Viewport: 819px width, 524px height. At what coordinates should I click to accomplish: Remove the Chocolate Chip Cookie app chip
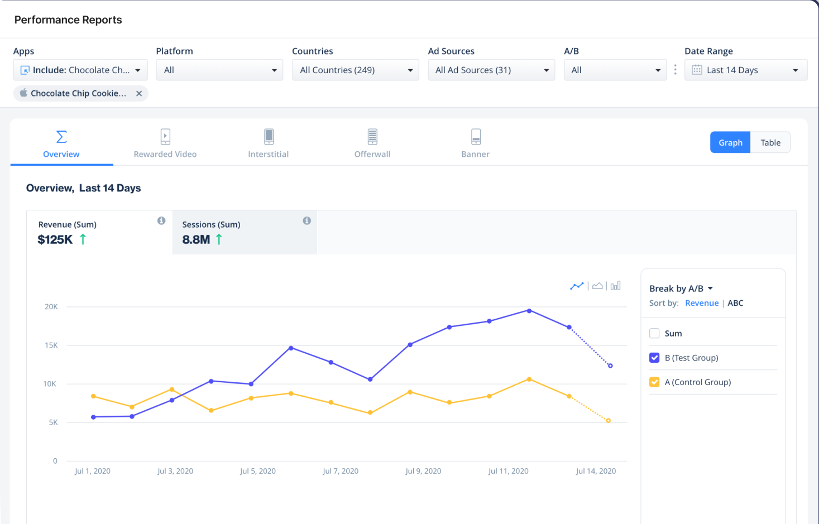pos(139,93)
